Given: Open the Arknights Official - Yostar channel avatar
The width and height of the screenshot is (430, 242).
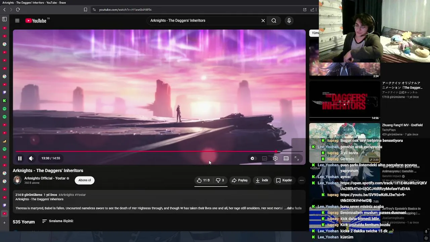Looking at the screenshot, I should [x=17, y=180].
